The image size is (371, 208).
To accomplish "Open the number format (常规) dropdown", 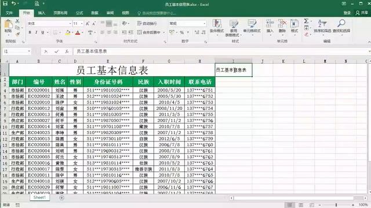I will [x=205, y=24].
